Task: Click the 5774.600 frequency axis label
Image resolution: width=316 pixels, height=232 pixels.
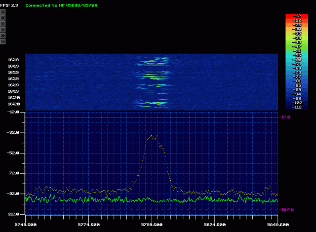Action: [89, 225]
